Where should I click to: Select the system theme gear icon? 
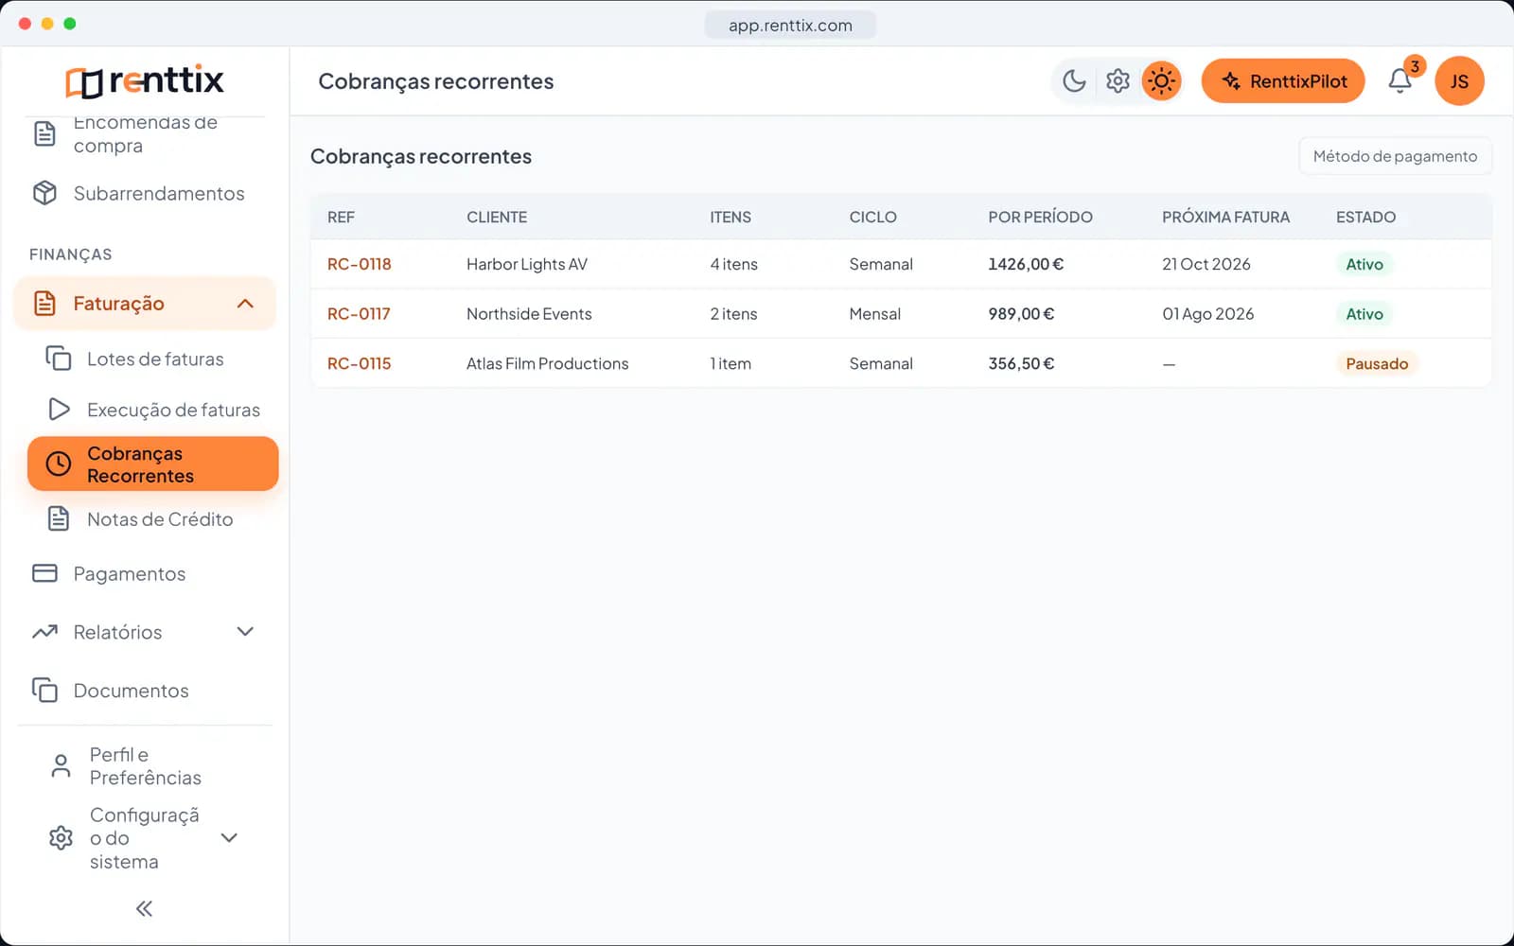(x=1118, y=81)
